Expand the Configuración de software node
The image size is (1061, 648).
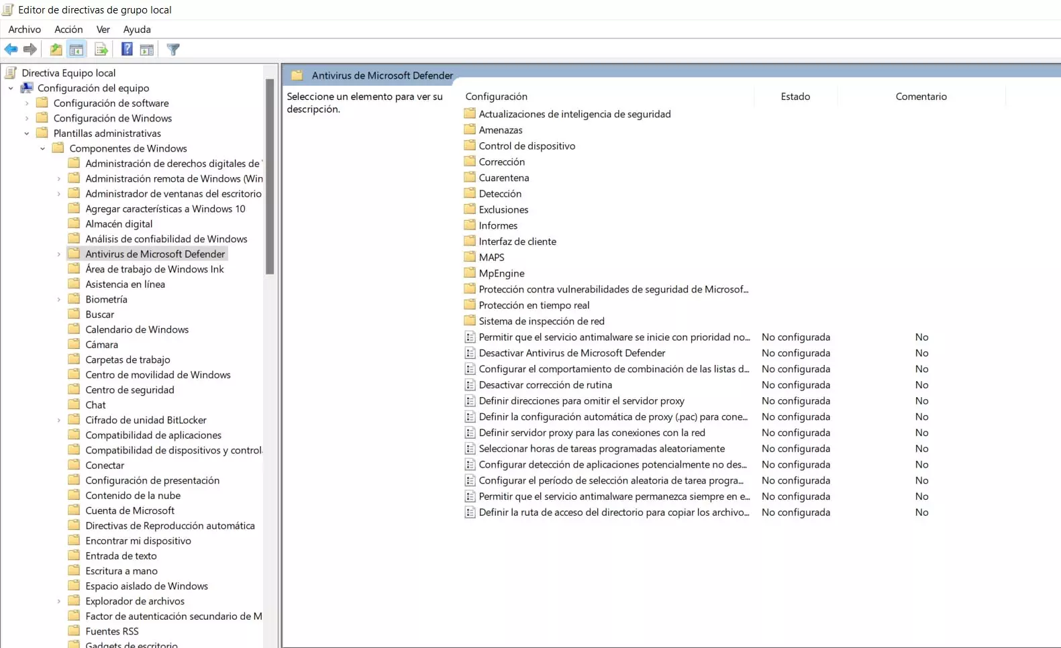pos(27,103)
